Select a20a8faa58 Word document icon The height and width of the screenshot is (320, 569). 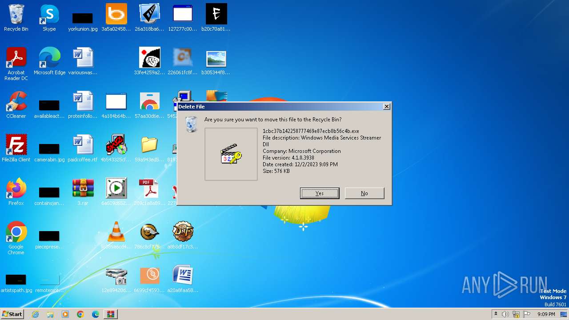tap(183, 279)
